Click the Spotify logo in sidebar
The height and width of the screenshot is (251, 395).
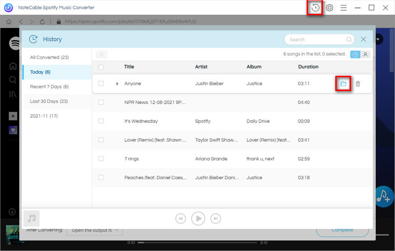(15, 43)
